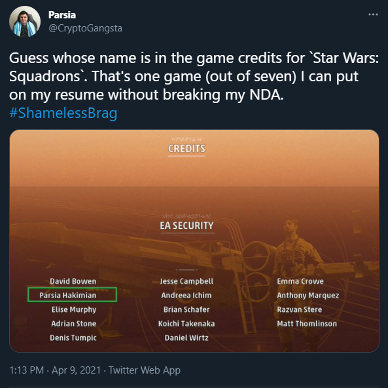The height and width of the screenshot is (388, 388).
Task: Open the tweet timestamp 1:13 PM Apr 9, 2021
Action: pos(55,370)
